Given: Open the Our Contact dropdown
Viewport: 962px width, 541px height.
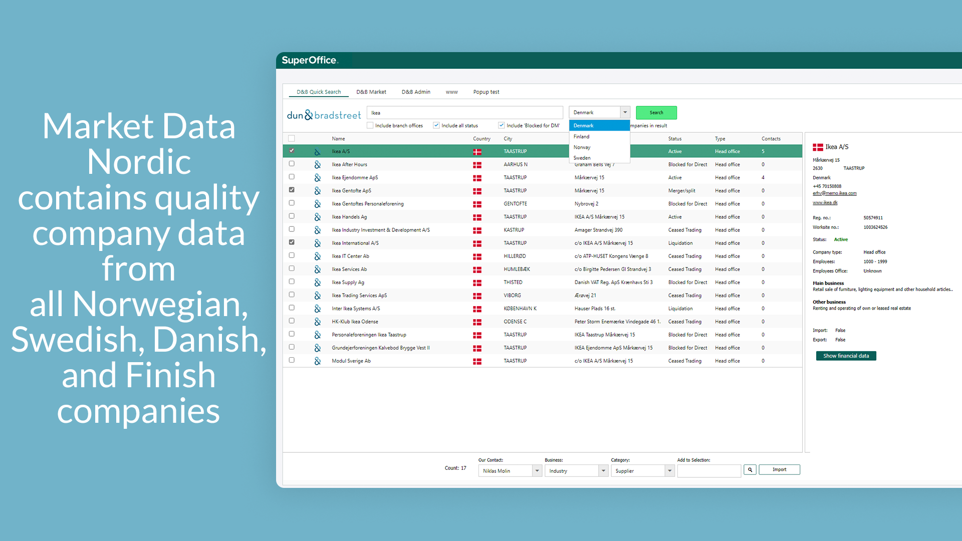Looking at the screenshot, I should point(537,471).
